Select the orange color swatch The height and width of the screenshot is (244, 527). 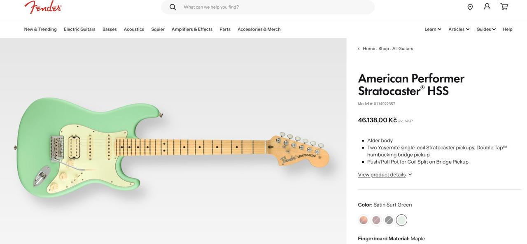pos(364,220)
